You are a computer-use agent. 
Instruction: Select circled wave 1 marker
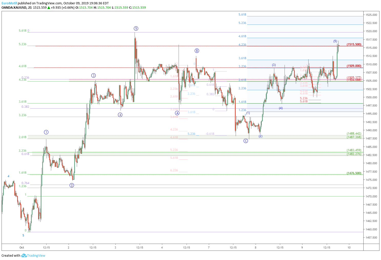click(x=46, y=132)
